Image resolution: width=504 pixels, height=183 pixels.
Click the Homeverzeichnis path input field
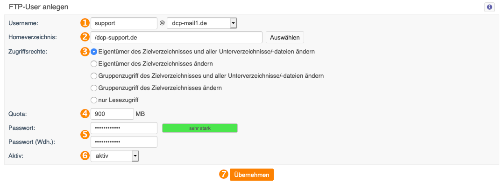point(177,37)
